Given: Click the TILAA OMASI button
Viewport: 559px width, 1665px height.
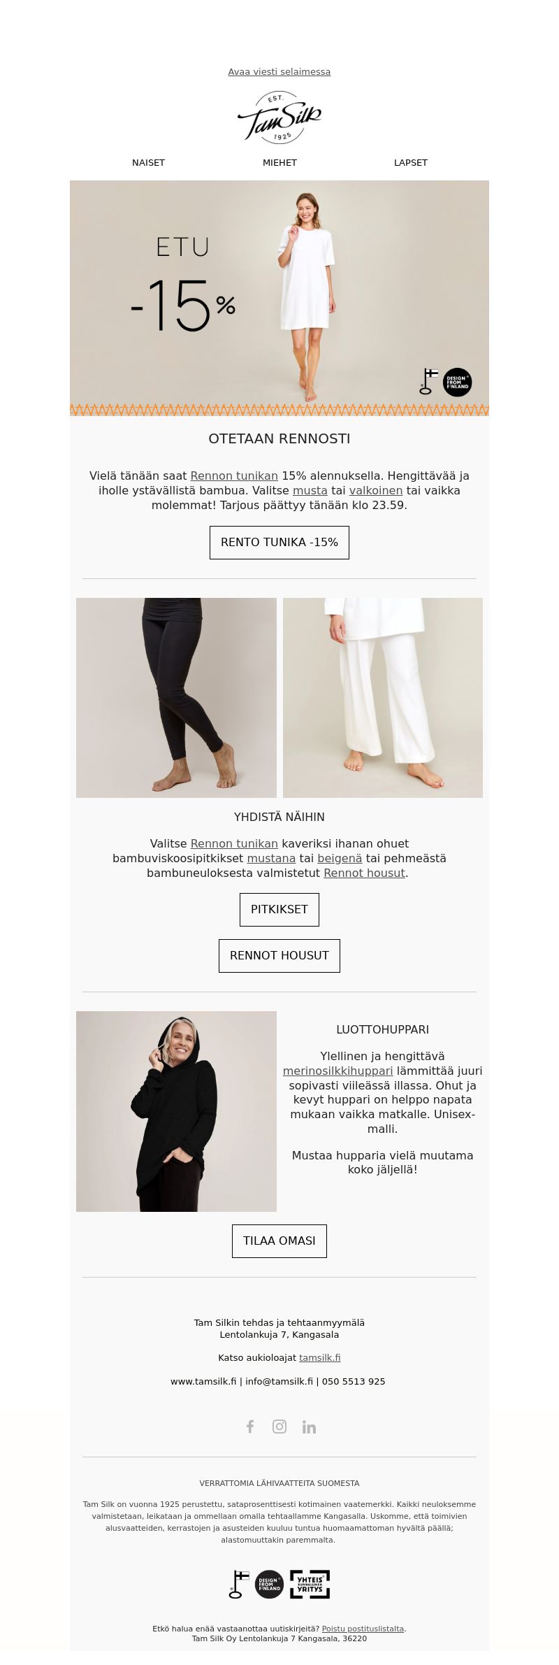Looking at the screenshot, I should pos(279,1241).
